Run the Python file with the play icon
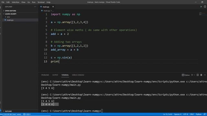Screen dimensions: 207x116 click(x=201, y=6)
